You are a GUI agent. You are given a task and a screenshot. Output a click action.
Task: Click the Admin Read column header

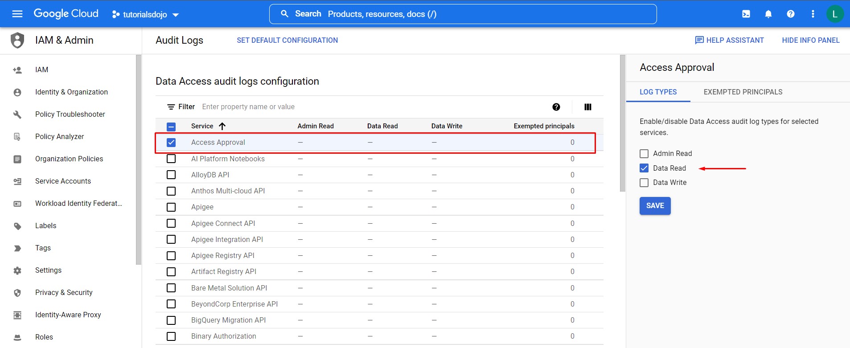(x=316, y=126)
